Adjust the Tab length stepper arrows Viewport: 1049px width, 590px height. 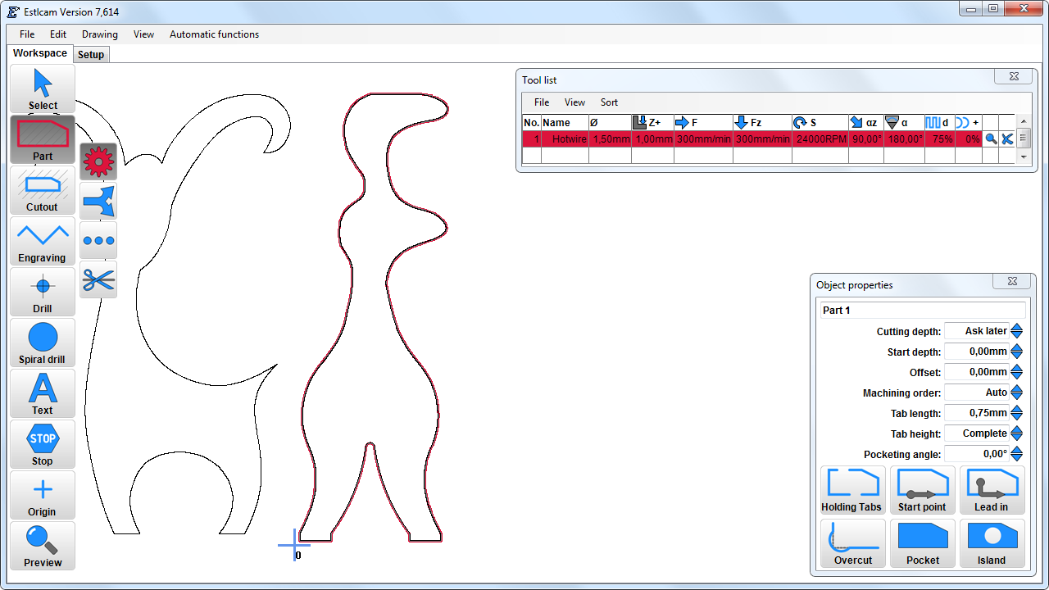(x=1017, y=413)
